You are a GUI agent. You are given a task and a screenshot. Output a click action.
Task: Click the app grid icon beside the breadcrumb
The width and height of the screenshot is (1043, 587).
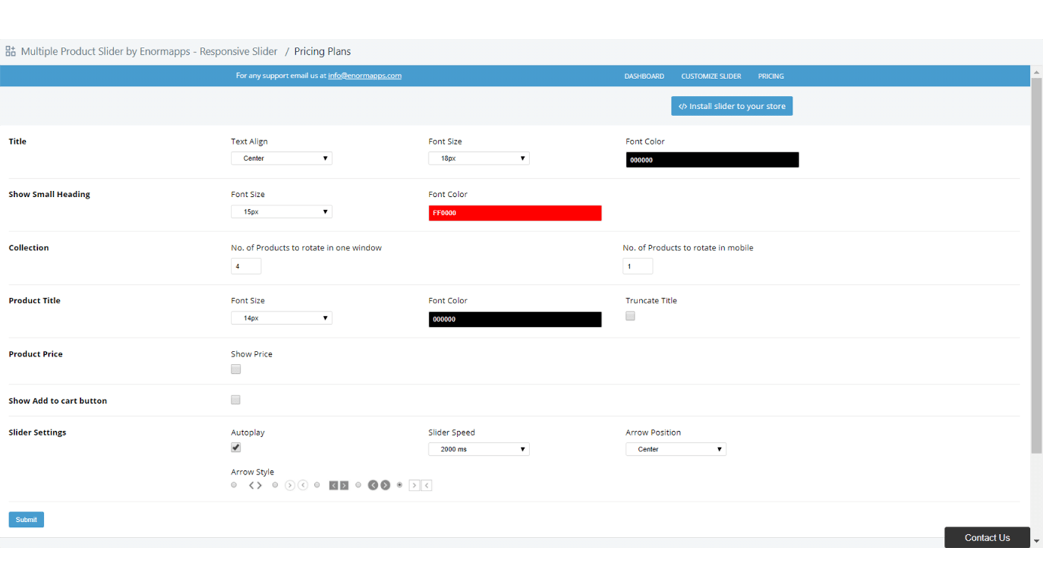click(10, 51)
